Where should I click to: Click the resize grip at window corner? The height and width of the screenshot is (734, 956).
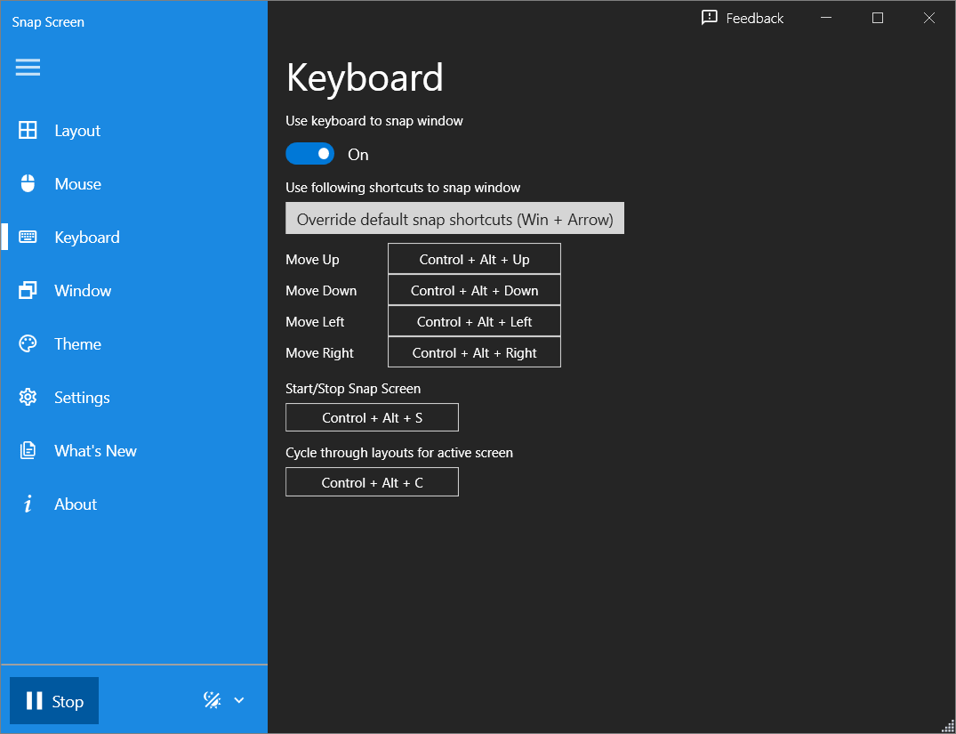coord(948,726)
